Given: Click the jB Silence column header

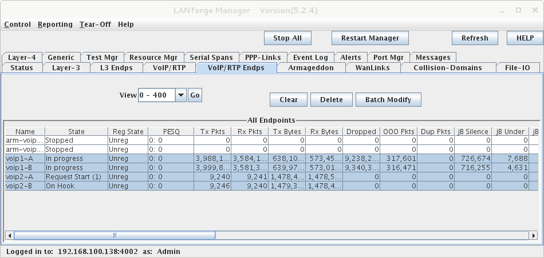Looking at the screenshot, I should pos(473,132).
